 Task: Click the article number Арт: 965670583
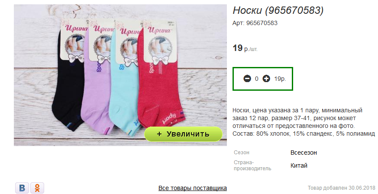(255, 23)
